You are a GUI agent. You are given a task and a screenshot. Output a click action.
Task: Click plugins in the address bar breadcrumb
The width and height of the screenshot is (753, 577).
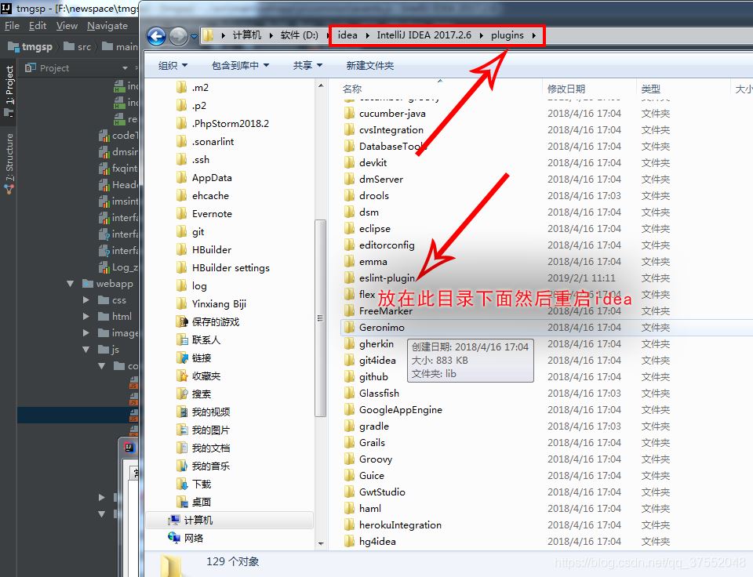pos(507,35)
